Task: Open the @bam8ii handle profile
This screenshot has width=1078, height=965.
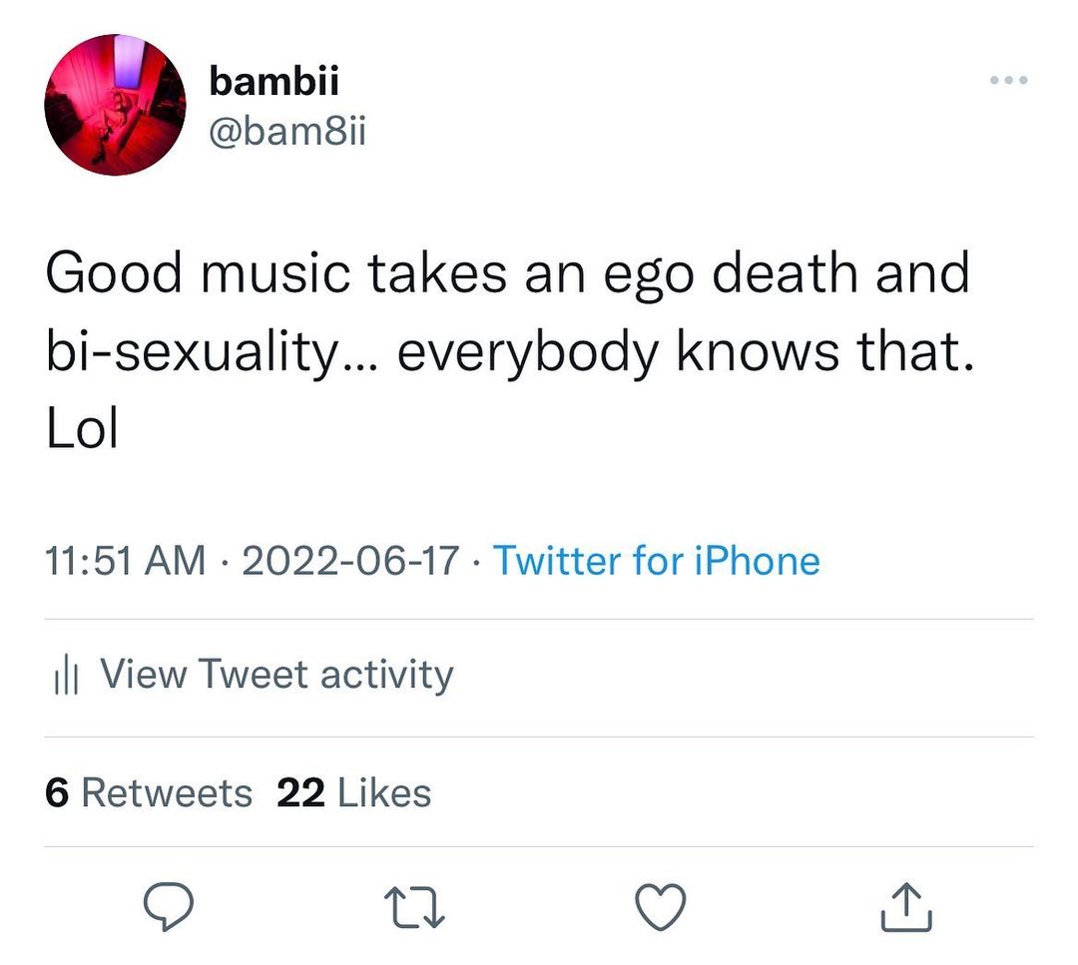Action: (x=287, y=130)
